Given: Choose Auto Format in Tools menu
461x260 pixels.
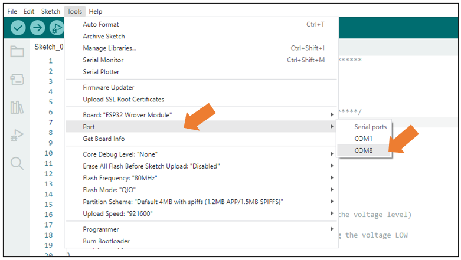Looking at the screenshot, I should 202,24.
